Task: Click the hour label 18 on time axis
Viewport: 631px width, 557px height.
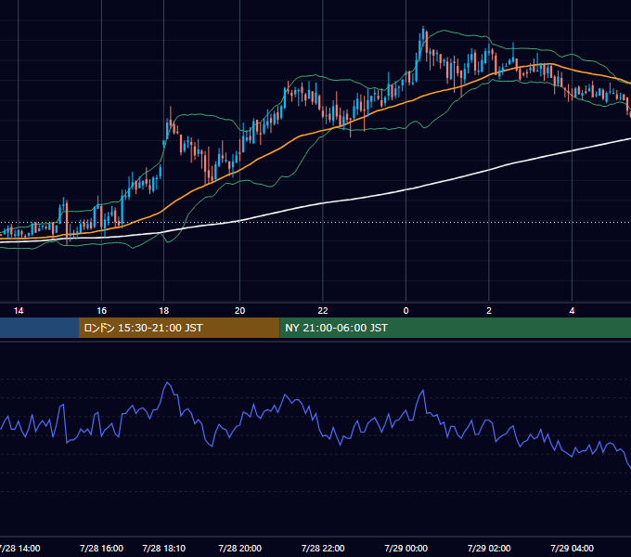Action: tap(164, 311)
